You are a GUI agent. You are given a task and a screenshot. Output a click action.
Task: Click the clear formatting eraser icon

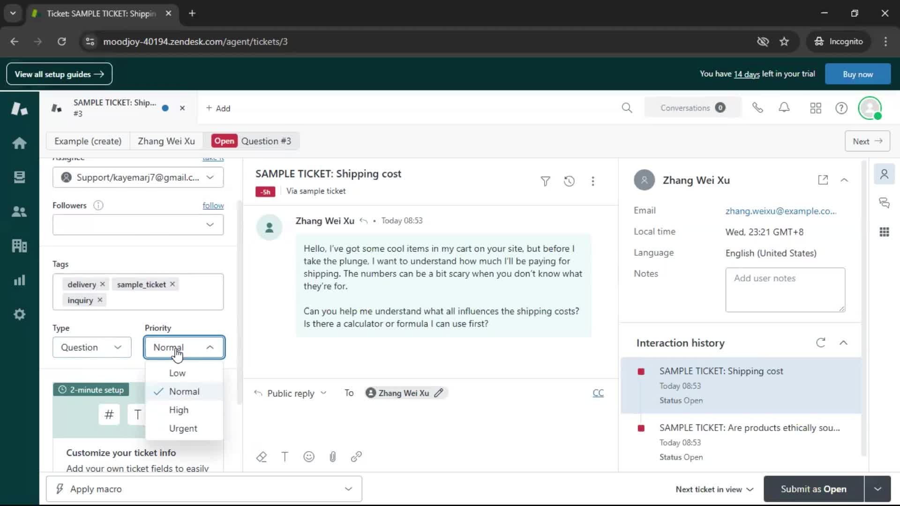262,457
